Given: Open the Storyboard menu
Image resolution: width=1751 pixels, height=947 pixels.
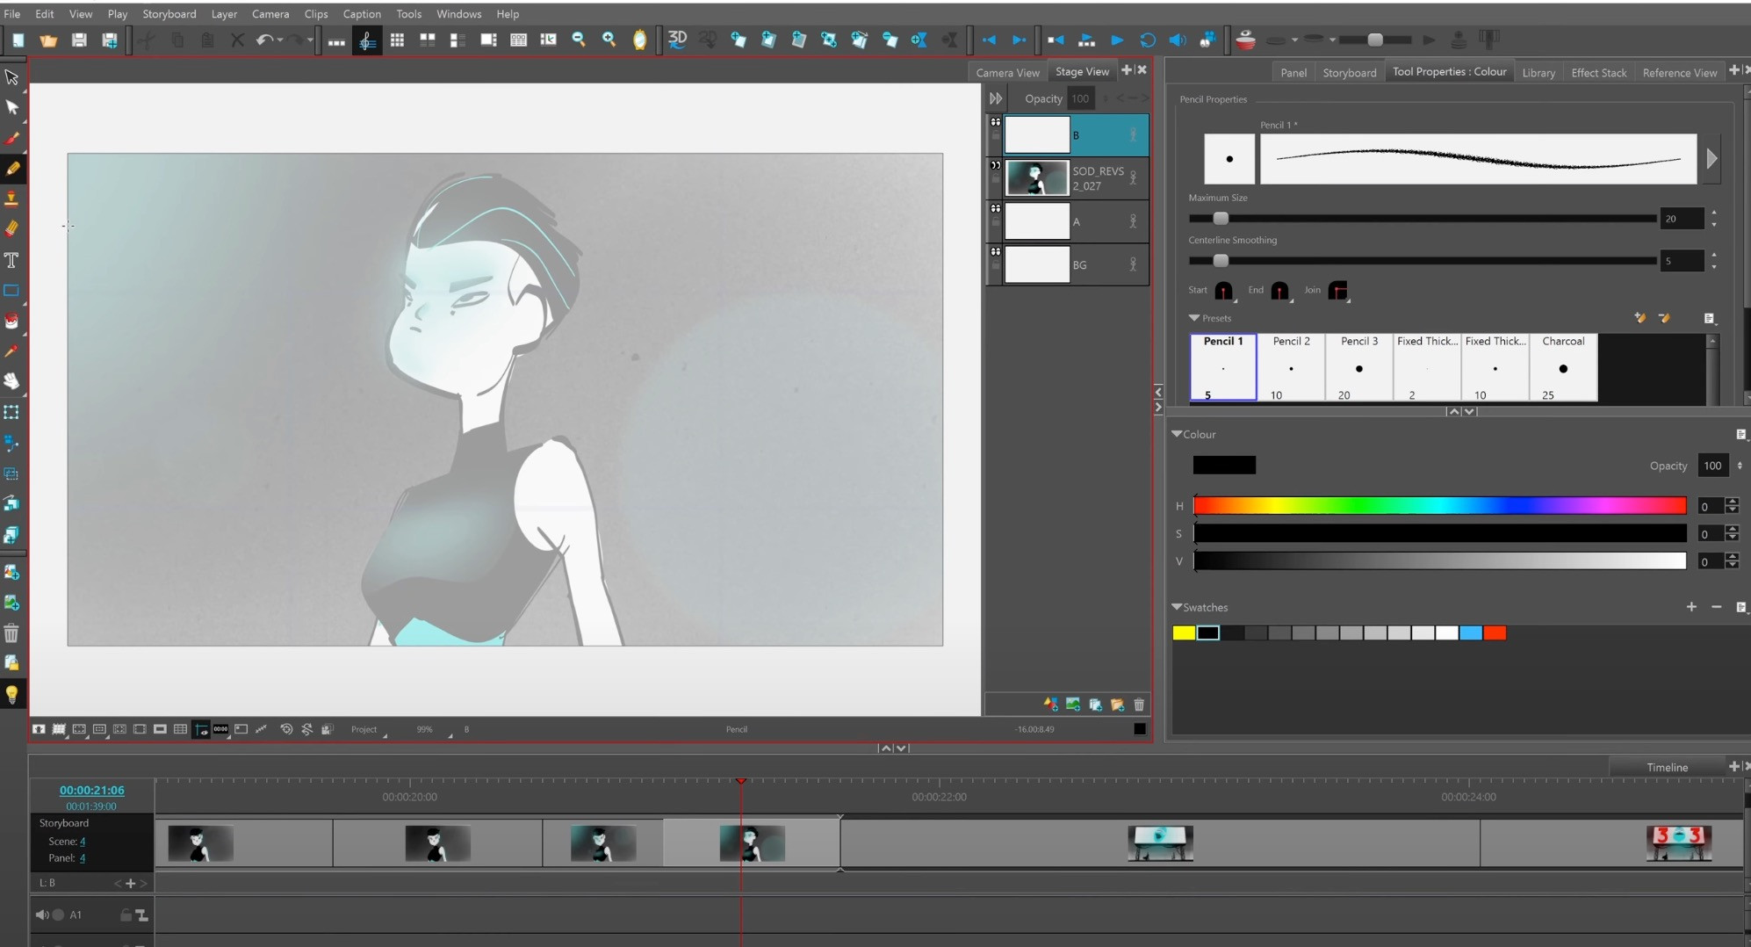Looking at the screenshot, I should pyautogui.click(x=169, y=13).
